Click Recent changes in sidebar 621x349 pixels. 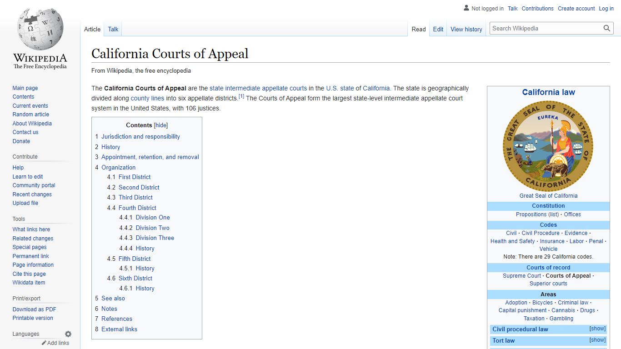pos(32,194)
